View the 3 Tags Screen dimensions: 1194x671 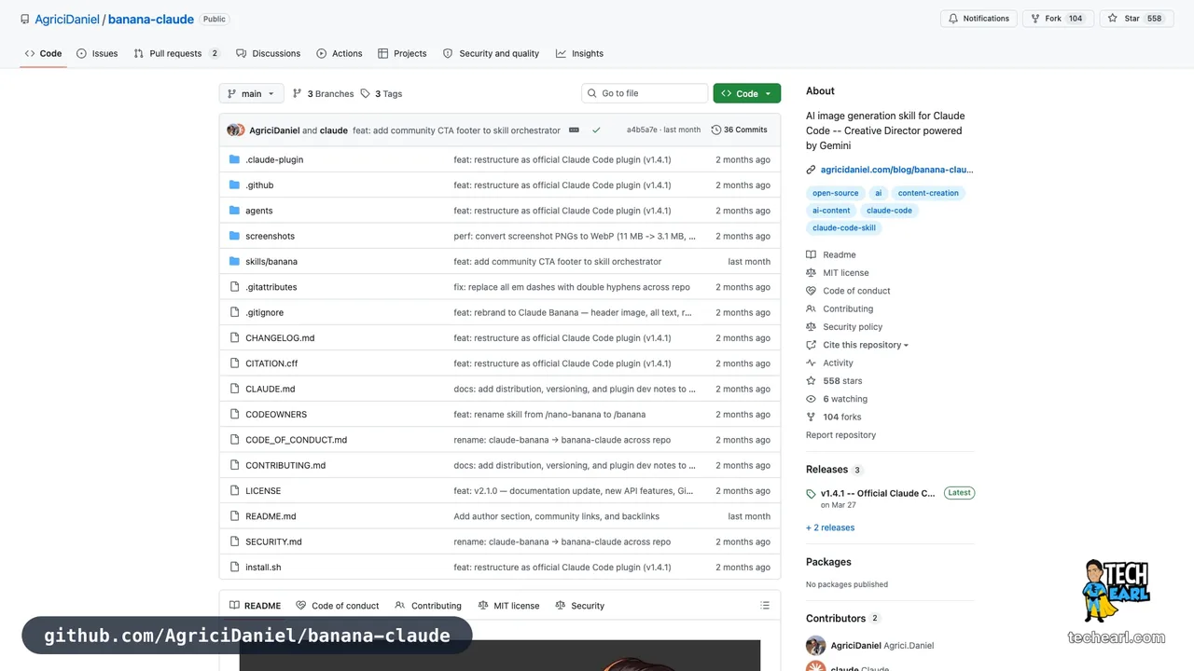[381, 94]
